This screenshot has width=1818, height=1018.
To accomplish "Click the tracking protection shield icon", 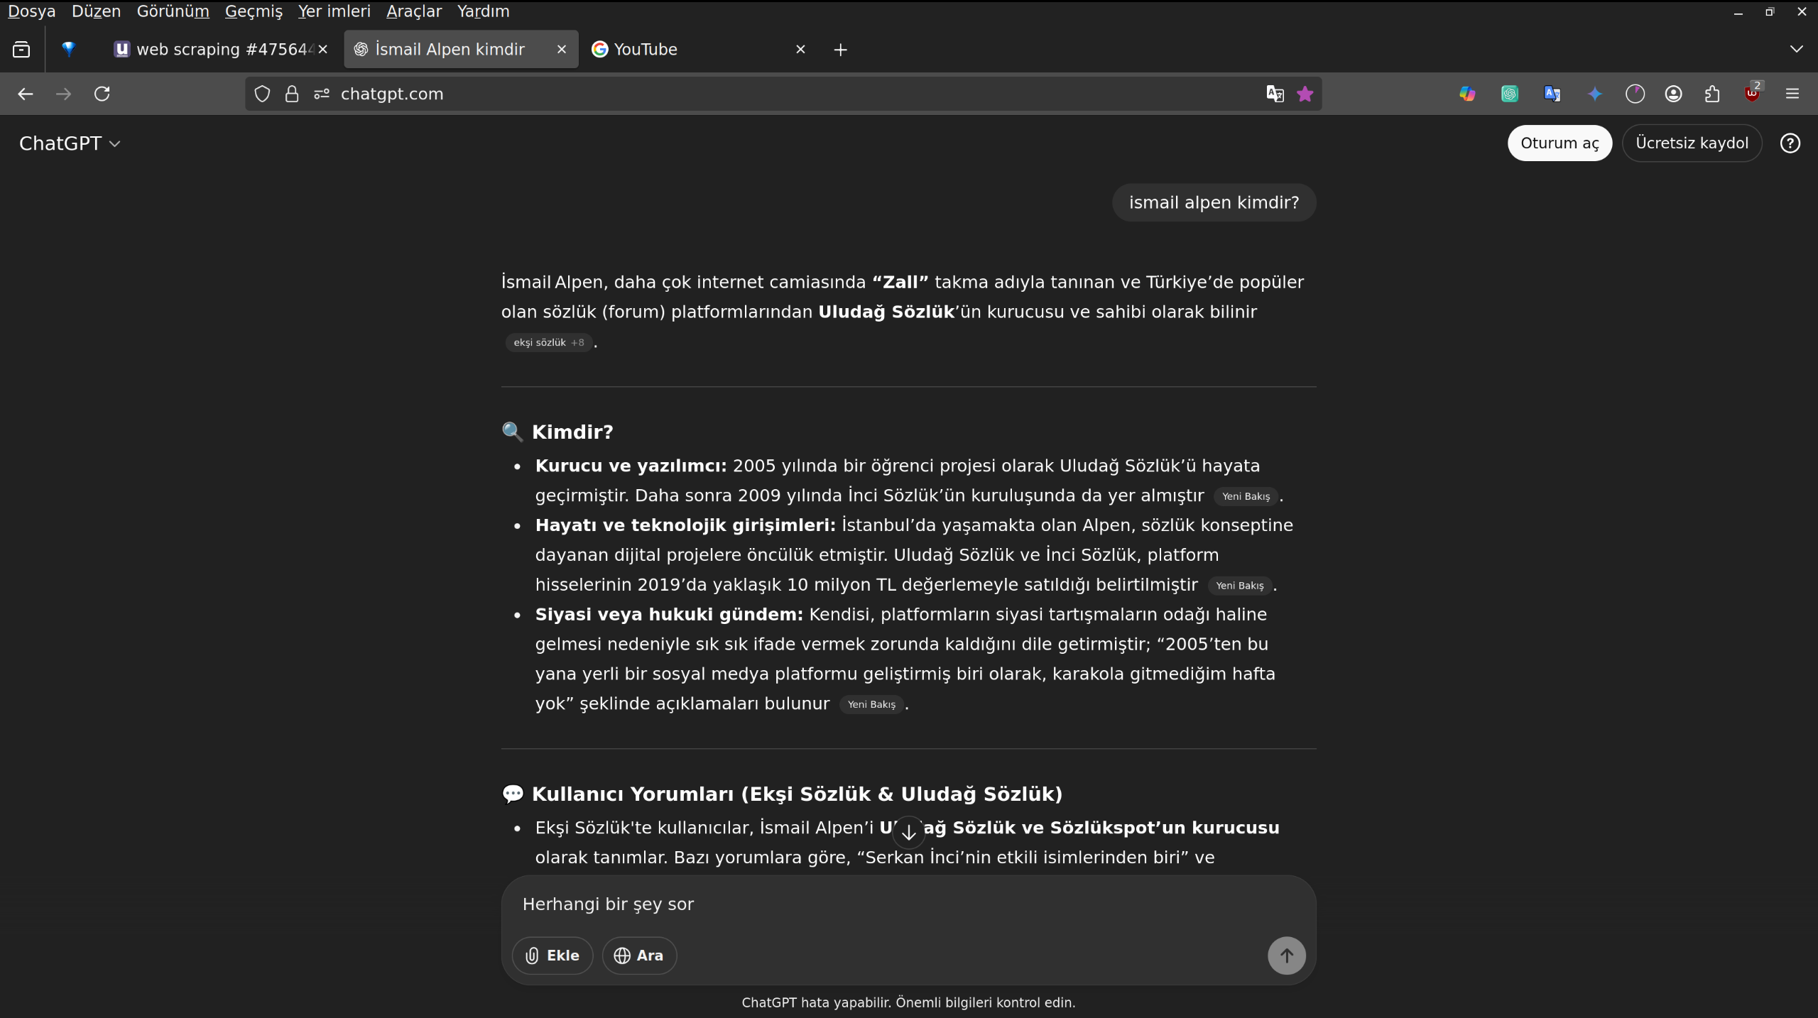I will 262,94.
